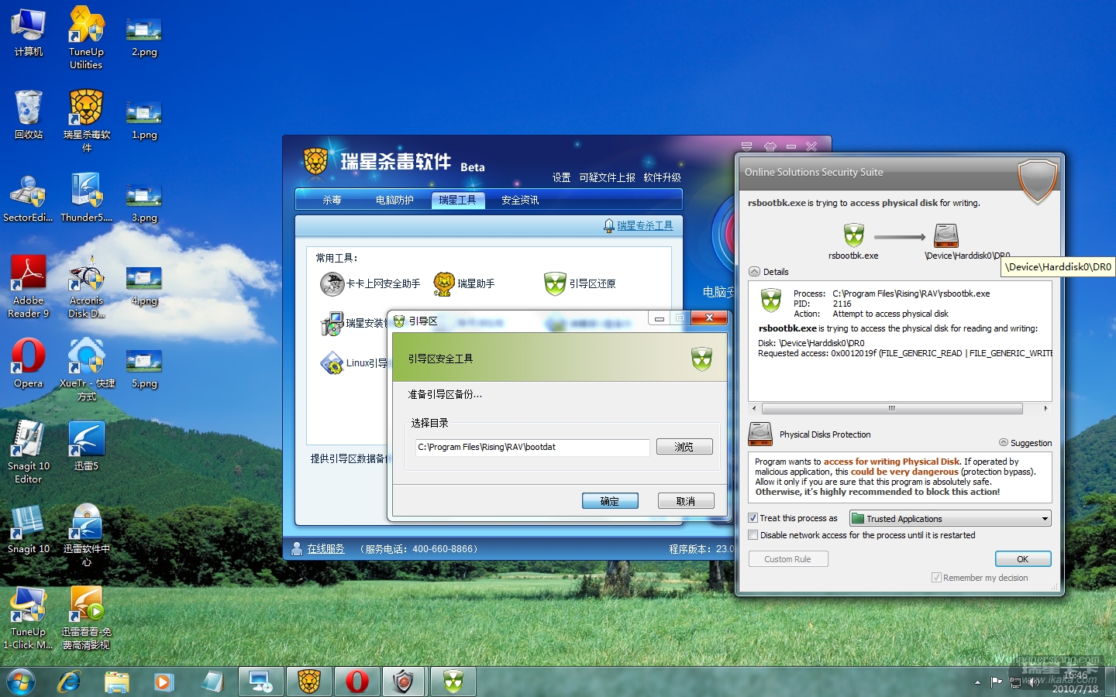The image size is (1116, 697).
Task: Open the 1.png file thumbnail
Action: pos(144,120)
